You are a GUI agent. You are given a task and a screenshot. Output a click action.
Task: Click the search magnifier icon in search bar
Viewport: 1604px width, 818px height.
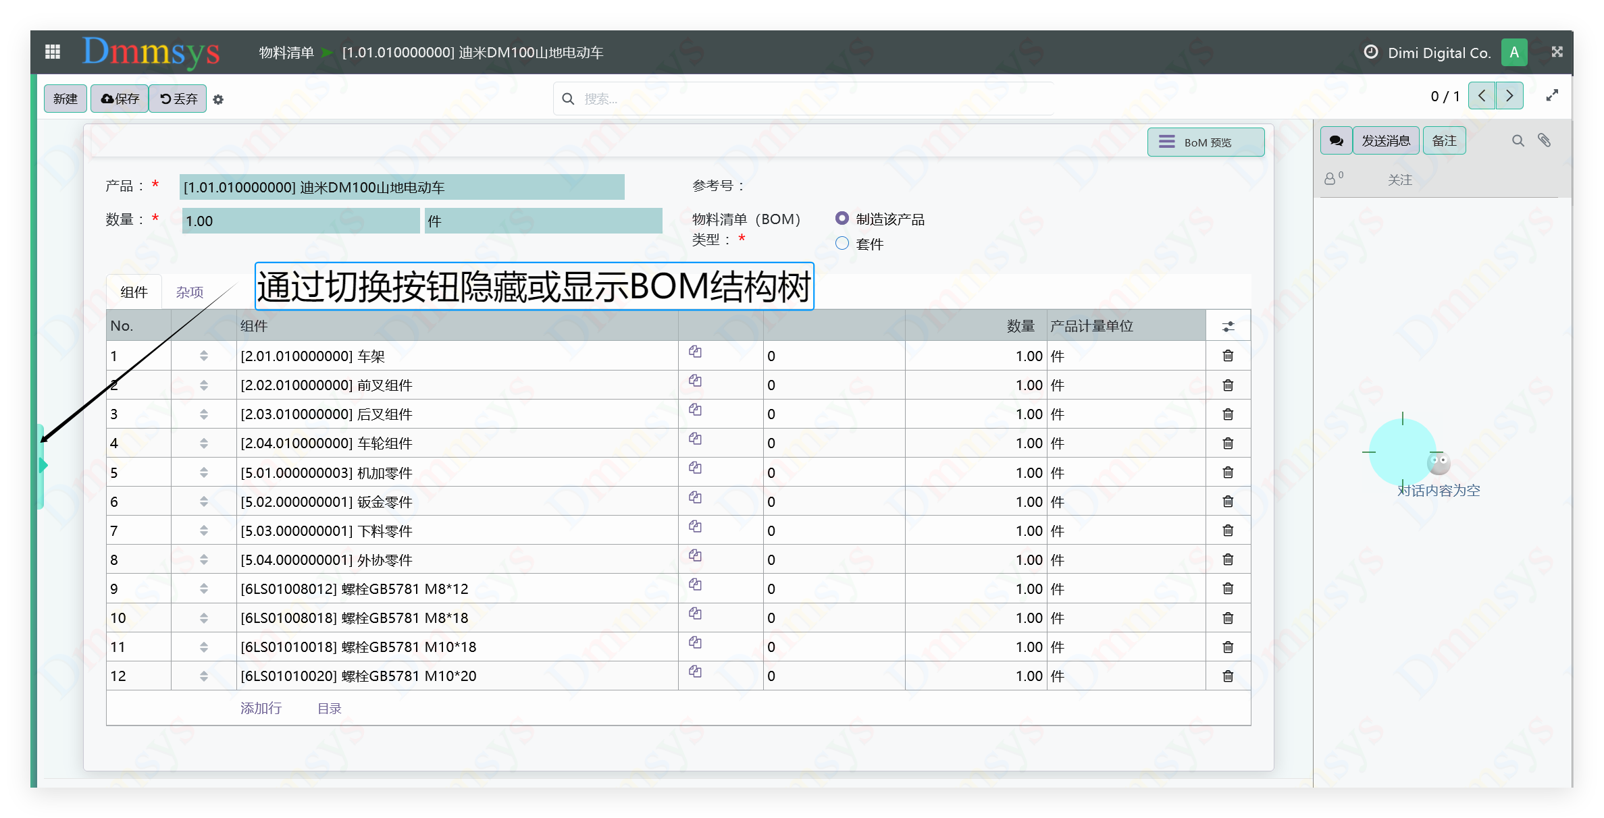click(x=568, y=99)
